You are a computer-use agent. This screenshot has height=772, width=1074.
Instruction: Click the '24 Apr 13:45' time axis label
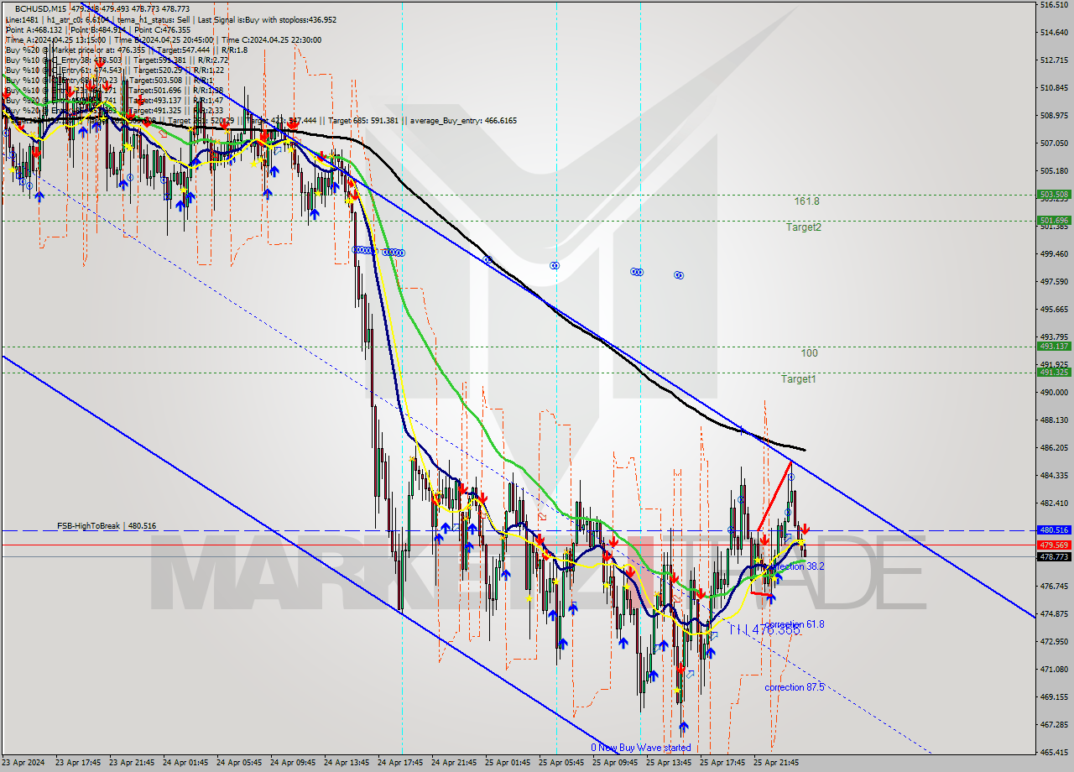point(347,763)
